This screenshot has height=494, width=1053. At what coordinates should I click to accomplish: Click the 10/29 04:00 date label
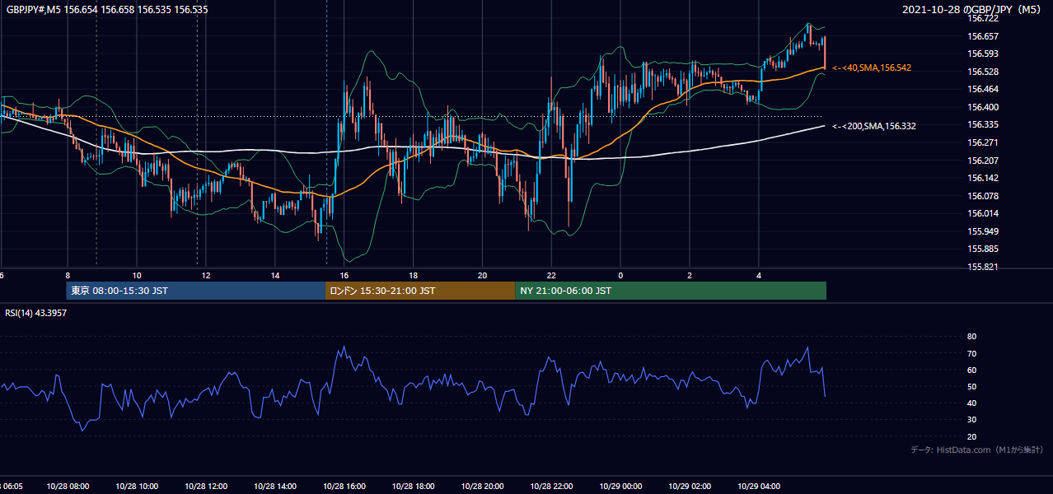(759, 487)
